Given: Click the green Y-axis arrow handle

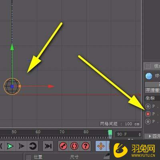Looking at the screenshot, I should (12, 47).
